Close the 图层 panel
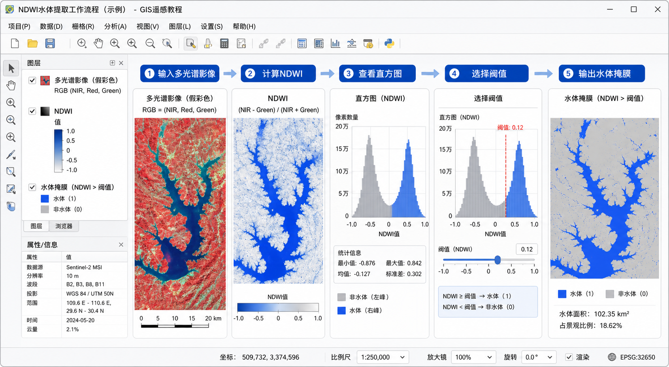This screenshot has height=367, width=669. tap(121, 63)
